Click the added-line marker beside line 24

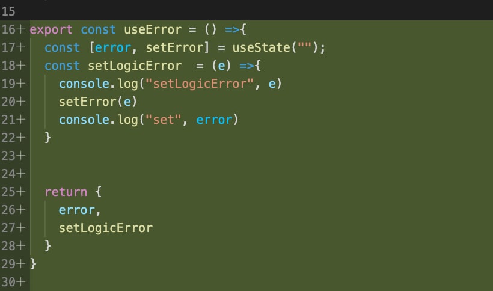23,174
